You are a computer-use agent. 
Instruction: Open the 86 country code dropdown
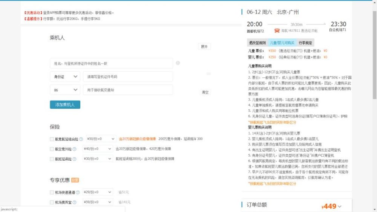point(65,90)
